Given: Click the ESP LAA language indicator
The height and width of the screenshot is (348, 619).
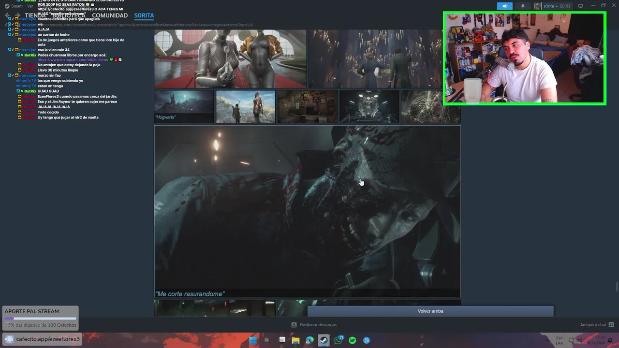Looking at the screenshot, I should click(x=559, y=340).
